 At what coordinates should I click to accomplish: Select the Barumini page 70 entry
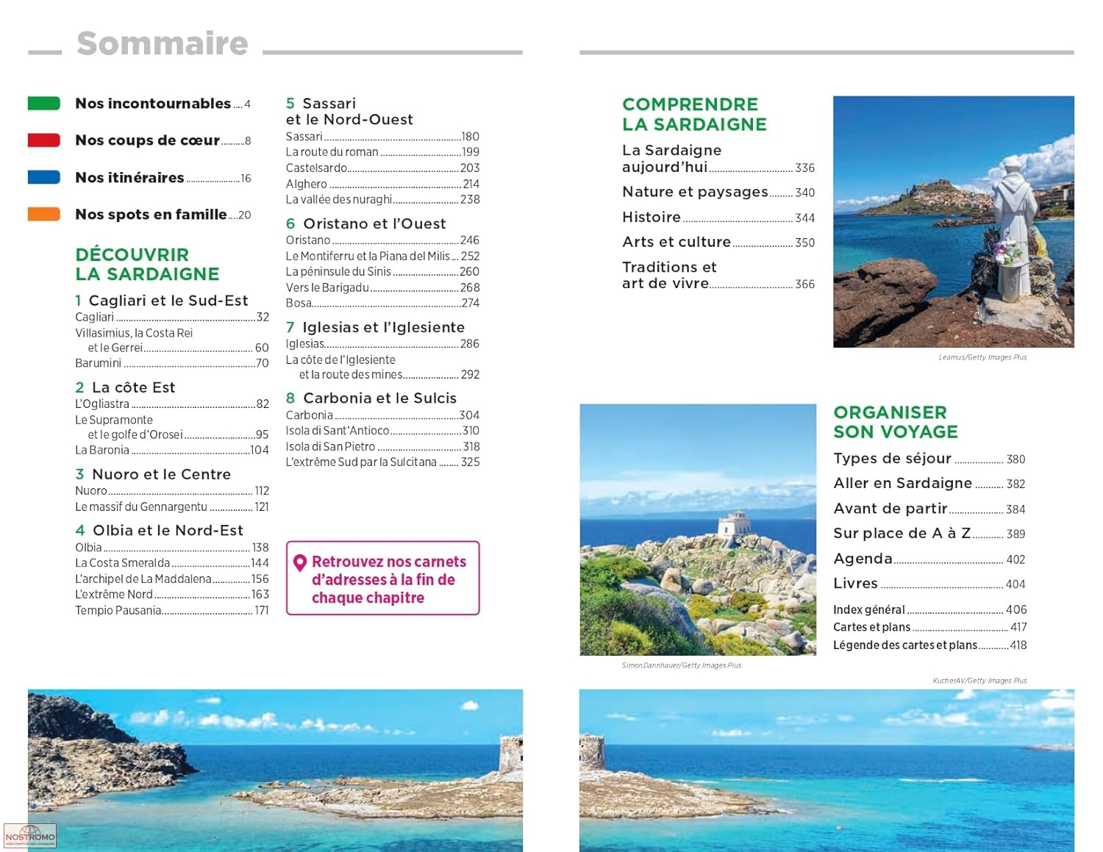click(172, 363)
